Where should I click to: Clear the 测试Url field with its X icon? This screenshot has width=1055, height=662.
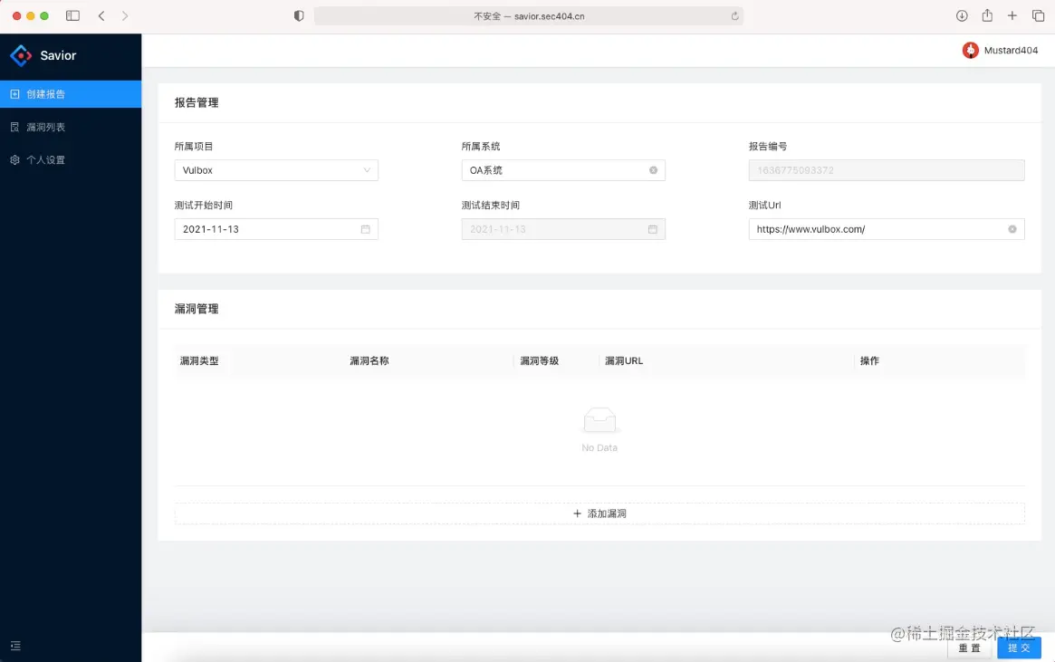point(1012,229)
